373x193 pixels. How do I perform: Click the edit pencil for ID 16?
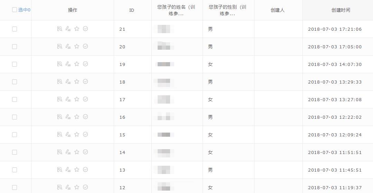click(68, 117)
